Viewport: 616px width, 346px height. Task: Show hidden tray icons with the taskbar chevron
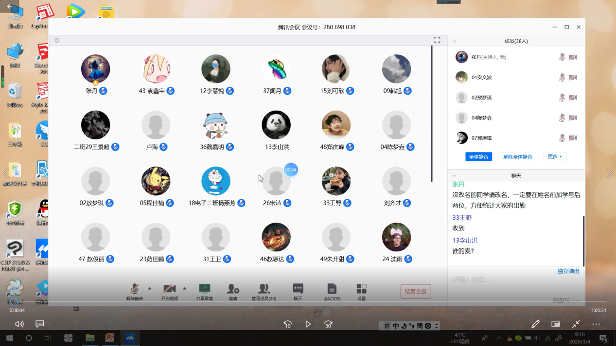499,338
